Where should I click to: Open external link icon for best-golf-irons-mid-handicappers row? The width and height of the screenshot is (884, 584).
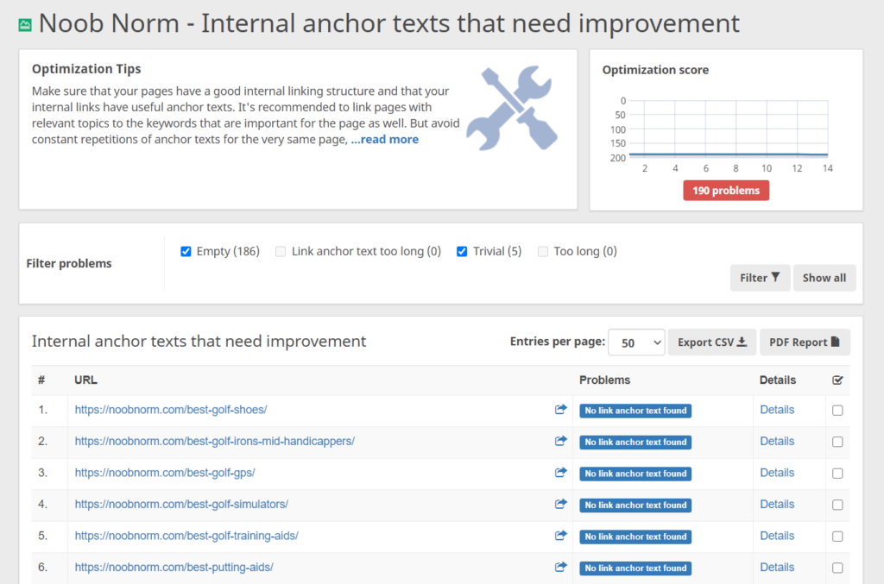(x=560, y=441)
